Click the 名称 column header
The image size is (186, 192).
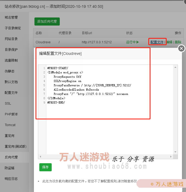(38, 33)
